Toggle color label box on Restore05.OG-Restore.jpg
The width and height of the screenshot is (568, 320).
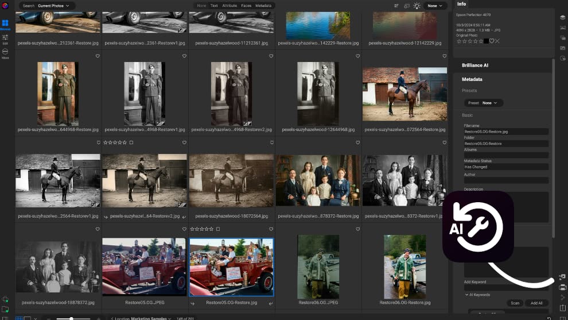coord(218,229)
